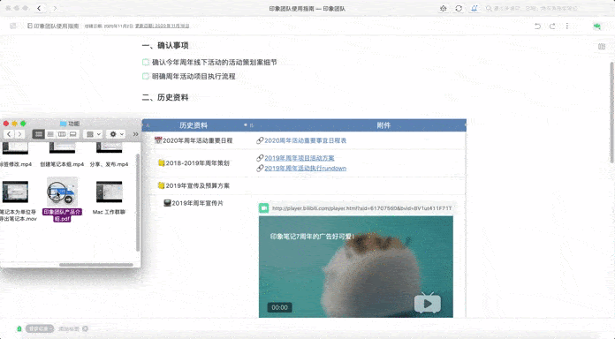The height and width of the screenshot is (339, 615).
Task: Open Finder group-by dropdown
Action: coord(94,134)
